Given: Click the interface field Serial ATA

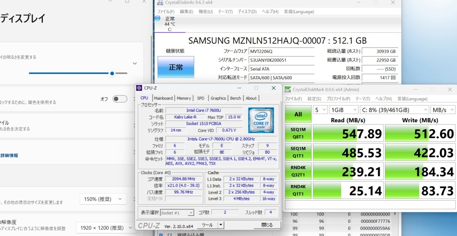Looking at the screenshot, I should [281, 69].
